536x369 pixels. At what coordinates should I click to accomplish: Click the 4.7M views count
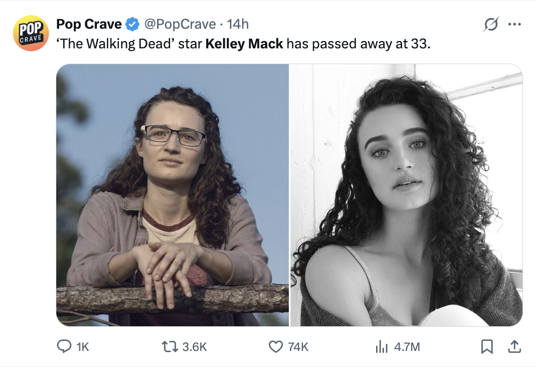click(x=407, y=347)
